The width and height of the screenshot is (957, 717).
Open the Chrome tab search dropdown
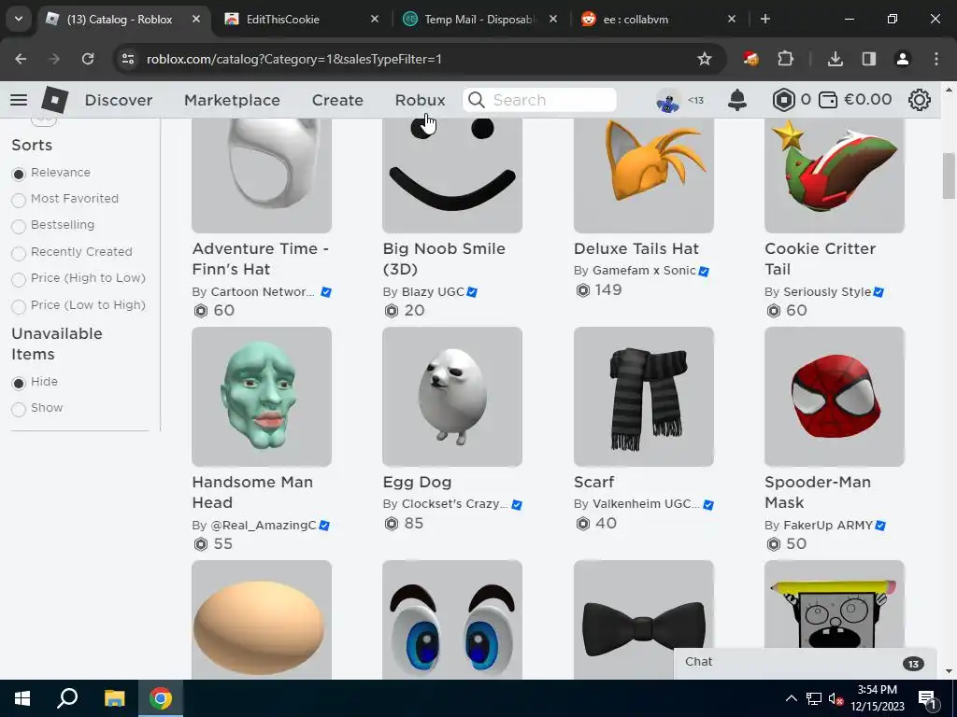[19, 19]
